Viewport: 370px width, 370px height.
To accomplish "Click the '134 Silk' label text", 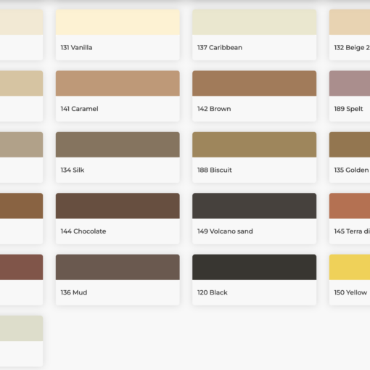I will click(73, 170).
